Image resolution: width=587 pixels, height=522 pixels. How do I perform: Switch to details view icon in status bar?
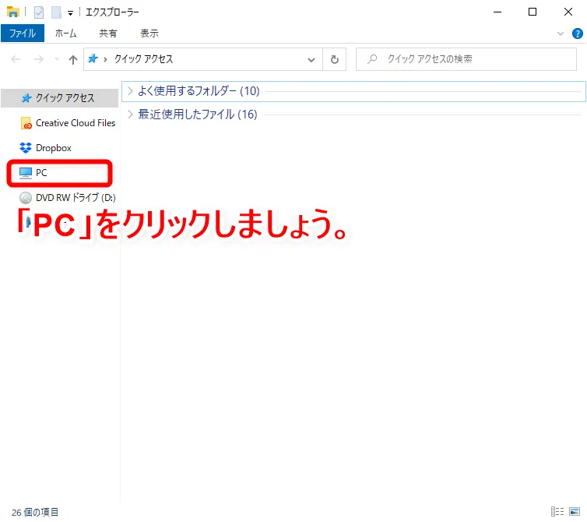557,512
